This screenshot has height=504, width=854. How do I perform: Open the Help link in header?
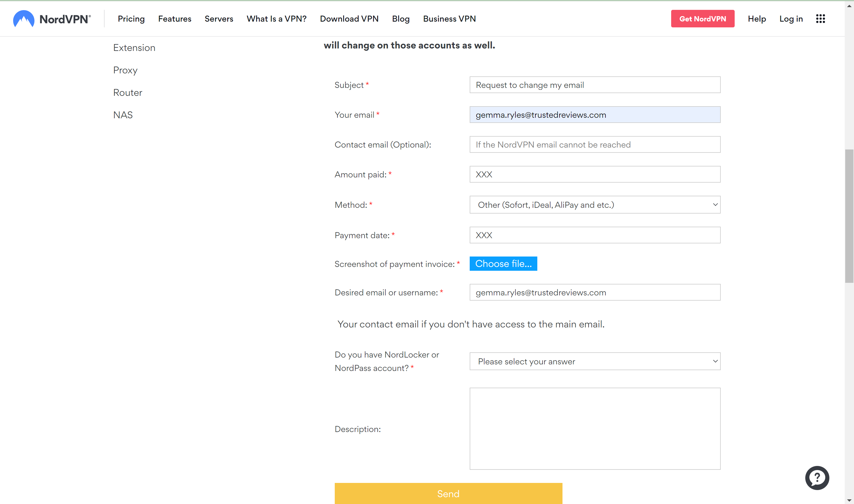click(x=757, y=19)
